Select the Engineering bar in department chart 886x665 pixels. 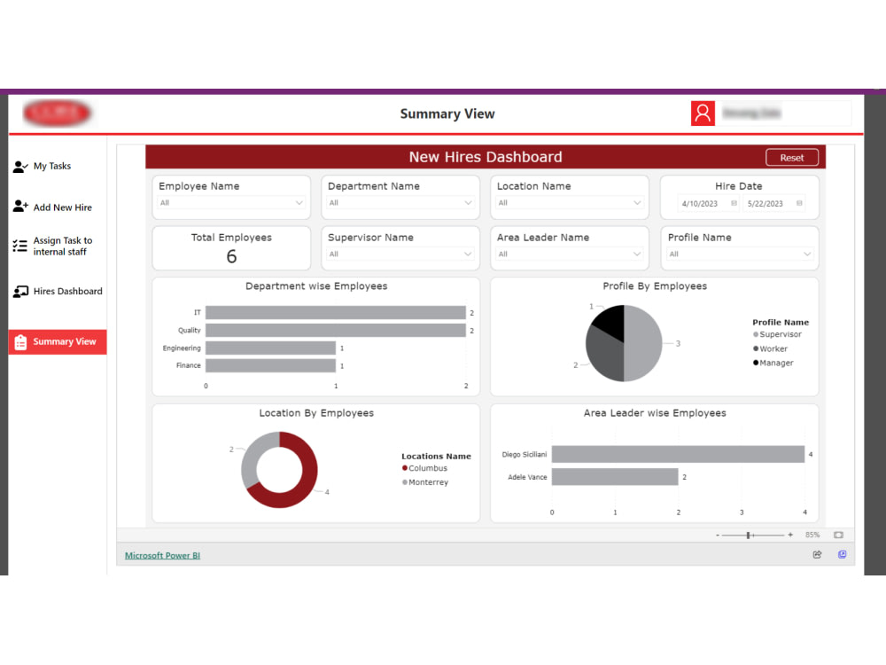tap(270, 348)
